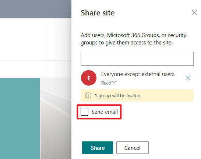Click the Share button
Screen dimensions: 201x159
(98, 148)
